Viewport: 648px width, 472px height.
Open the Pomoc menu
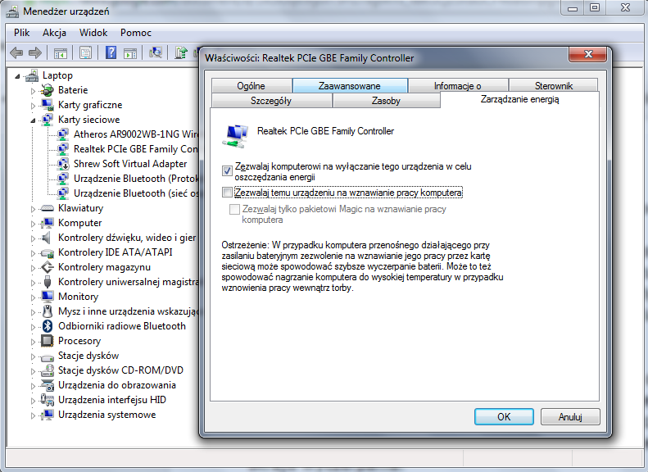pyautogui.click(x=136, y=33)
